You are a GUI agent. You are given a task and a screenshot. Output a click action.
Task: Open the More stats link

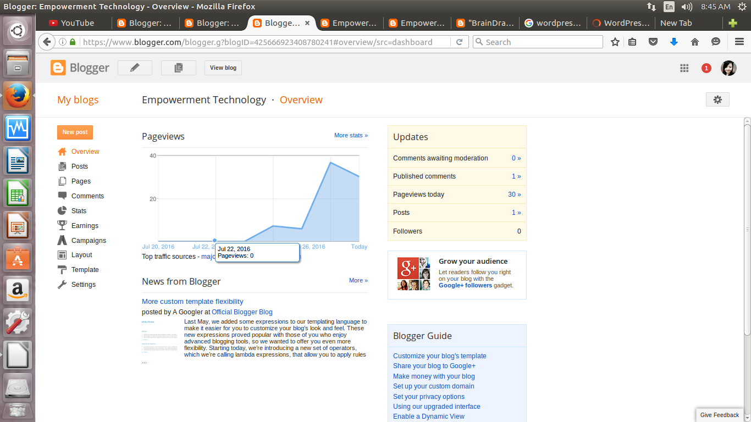[x=351, y=135]
